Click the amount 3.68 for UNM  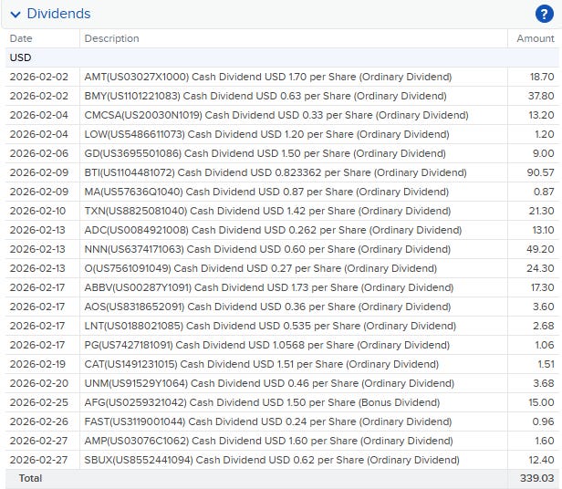coord(544,383)
